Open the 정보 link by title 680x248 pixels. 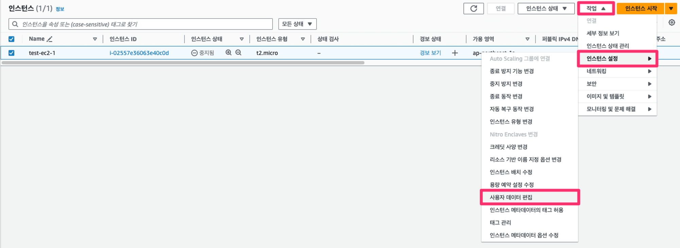(x=60, y=9)
